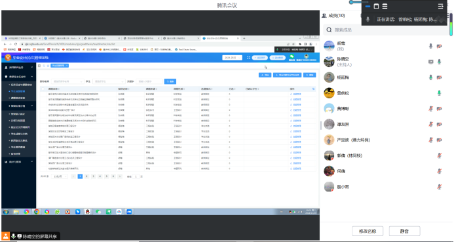The width and height of the screenshot is (454, 242).
Task: Click the 修改名称 rename button
Action: point(368,231)
